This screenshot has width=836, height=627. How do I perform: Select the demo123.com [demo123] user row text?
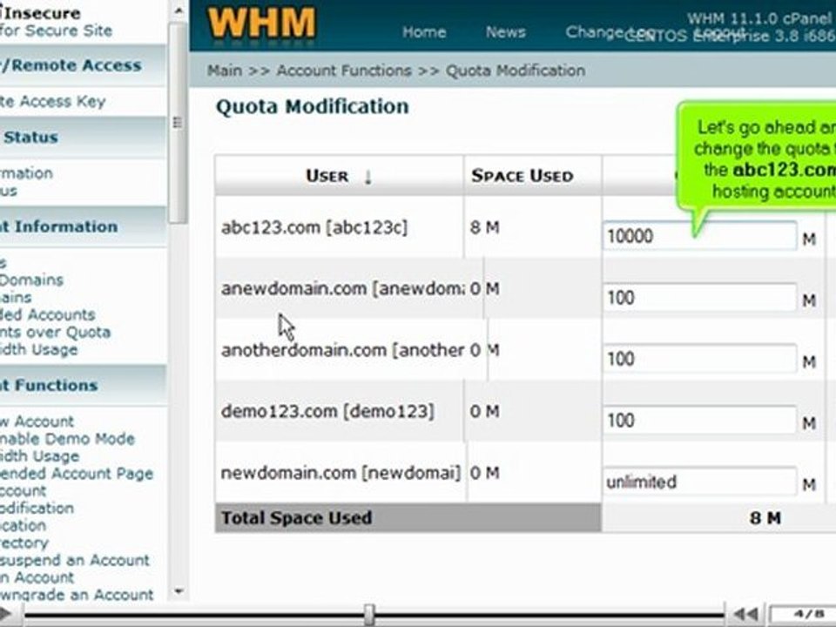click(327, 412)
